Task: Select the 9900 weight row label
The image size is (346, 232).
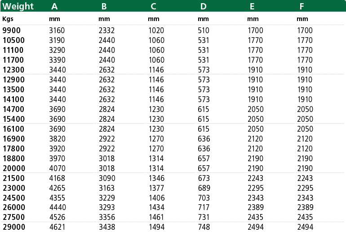Action: tap(12, 30)
